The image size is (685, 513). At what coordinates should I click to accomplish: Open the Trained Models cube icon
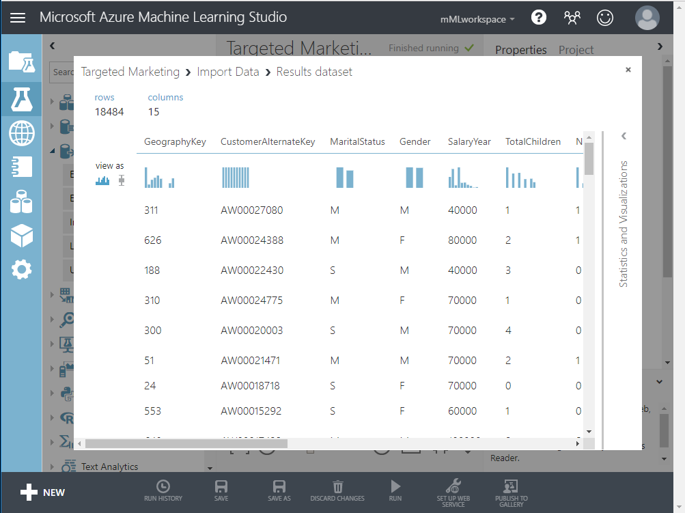pos(21,236)
